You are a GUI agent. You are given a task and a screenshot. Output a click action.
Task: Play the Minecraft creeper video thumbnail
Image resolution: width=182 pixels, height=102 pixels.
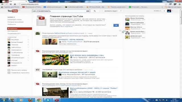(x=50, y=75)
